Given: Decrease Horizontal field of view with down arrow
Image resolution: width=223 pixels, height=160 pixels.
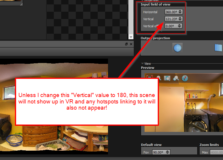Looking at the screenshot, I should click(180, 13).
